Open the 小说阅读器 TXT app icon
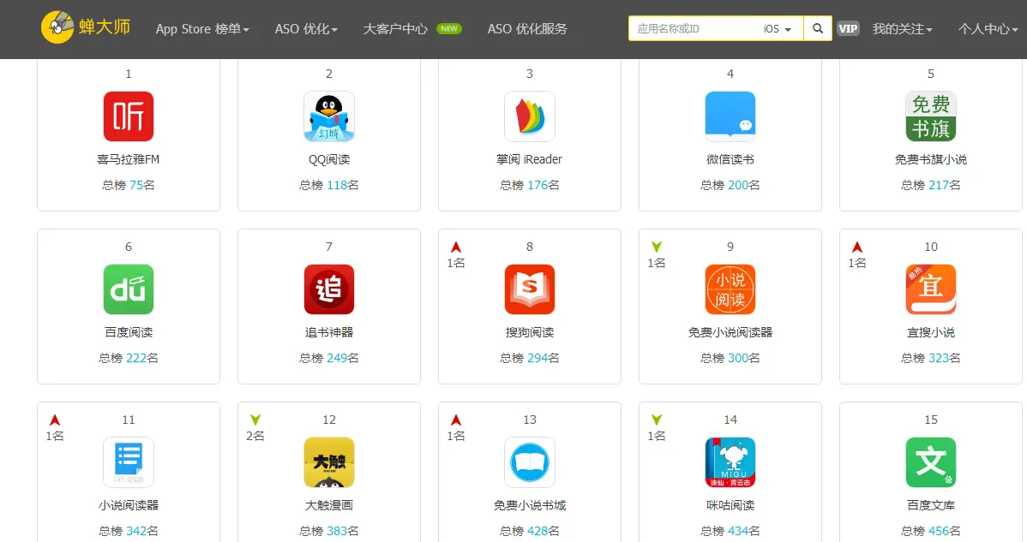Image resolution: width=1027 pixels, height=542 pixels. pyautogui.click(x=129, y=462)
